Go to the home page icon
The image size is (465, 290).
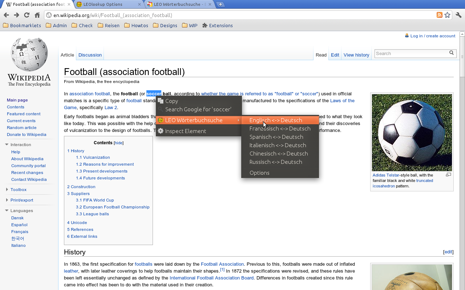click(x=37, y=15)
